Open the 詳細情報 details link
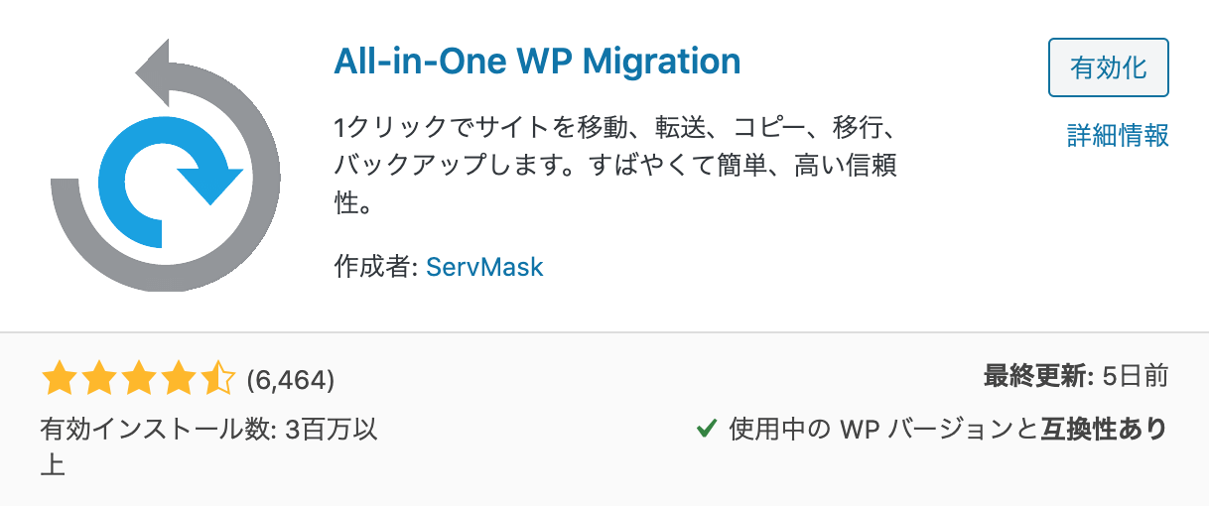Image resolution: width=1209 pixels, height=506 pixels. [x=1118, y=136]
